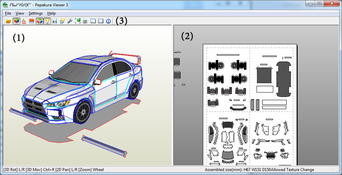Open the Settings menu
342x175 pixels.
(36, 13)
